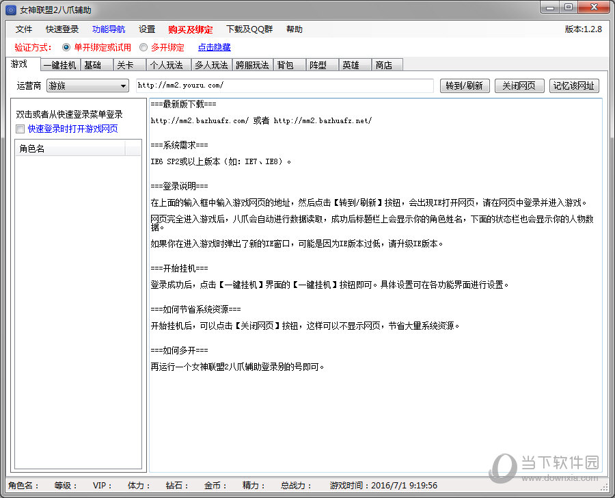Select the 单开绑定或试用 radio option

click(96, 47)
